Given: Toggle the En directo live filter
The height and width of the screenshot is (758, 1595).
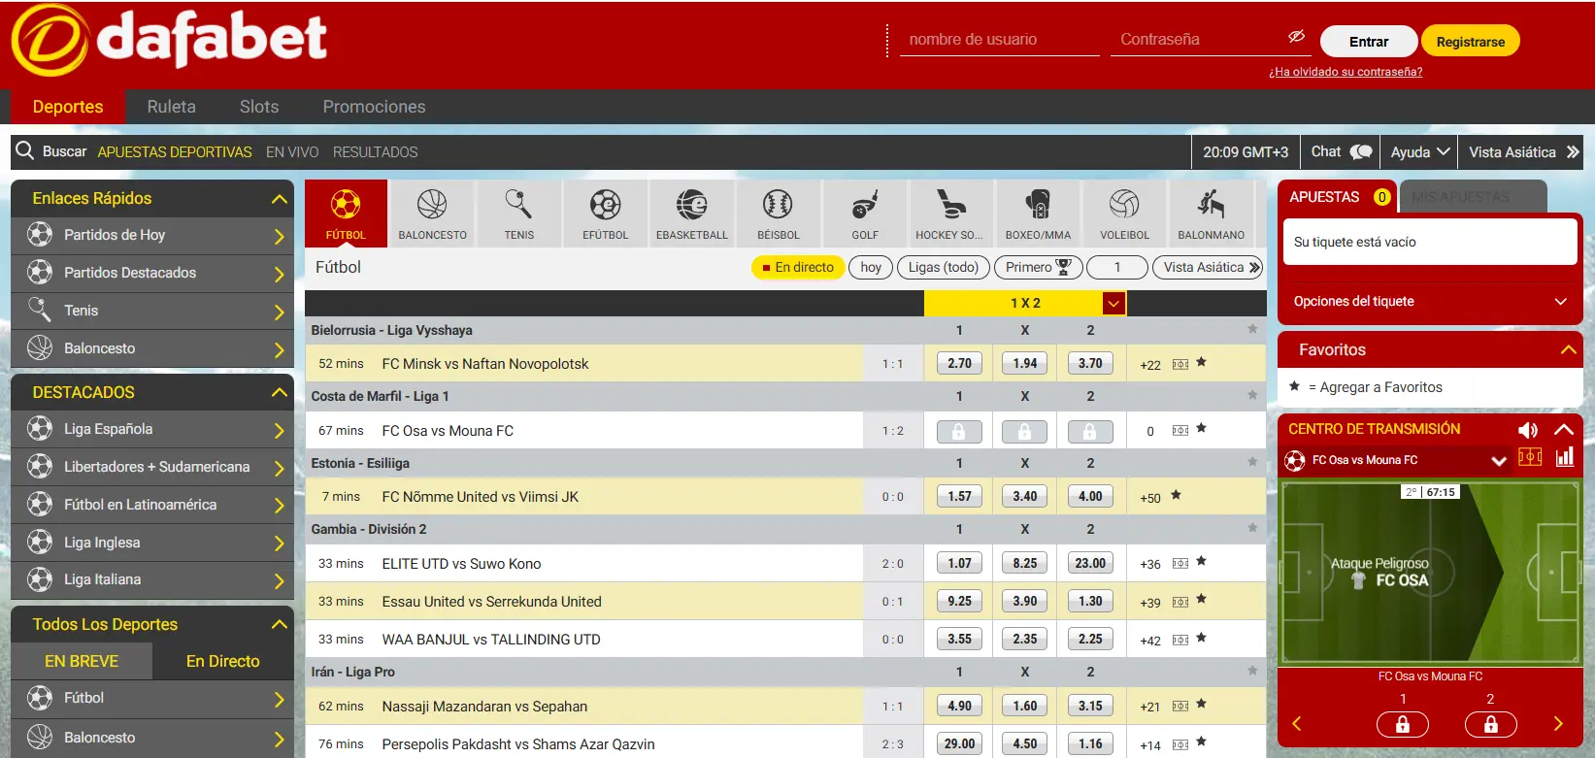Looking at the screenshot, I should (797, 268).
